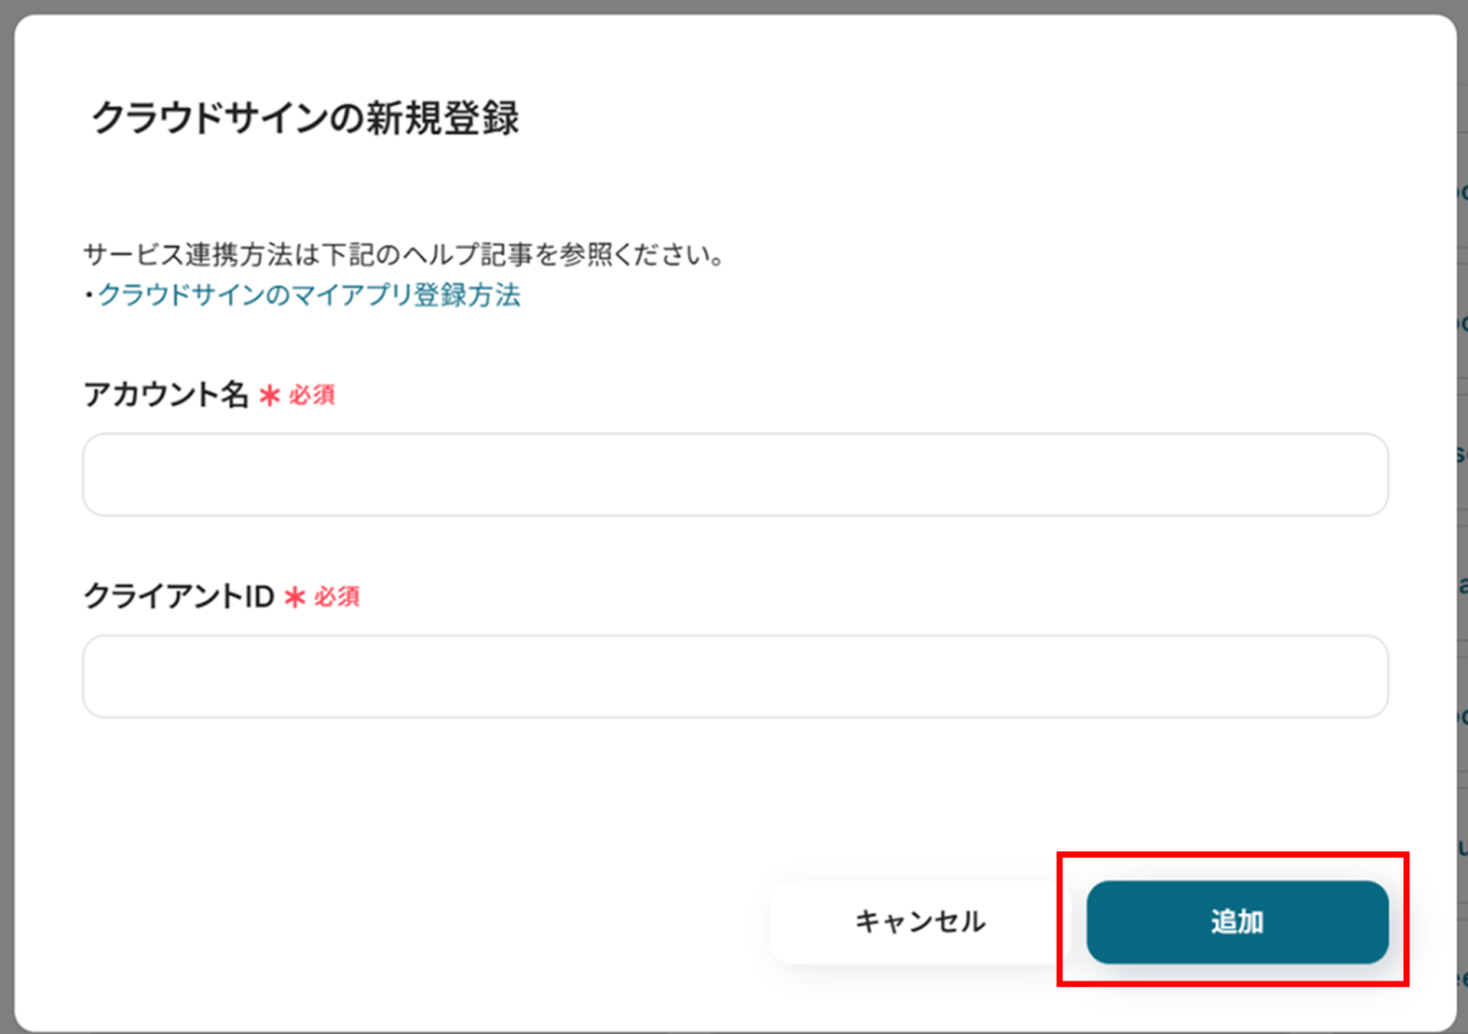Click the 追加 button

(1236, 921)
